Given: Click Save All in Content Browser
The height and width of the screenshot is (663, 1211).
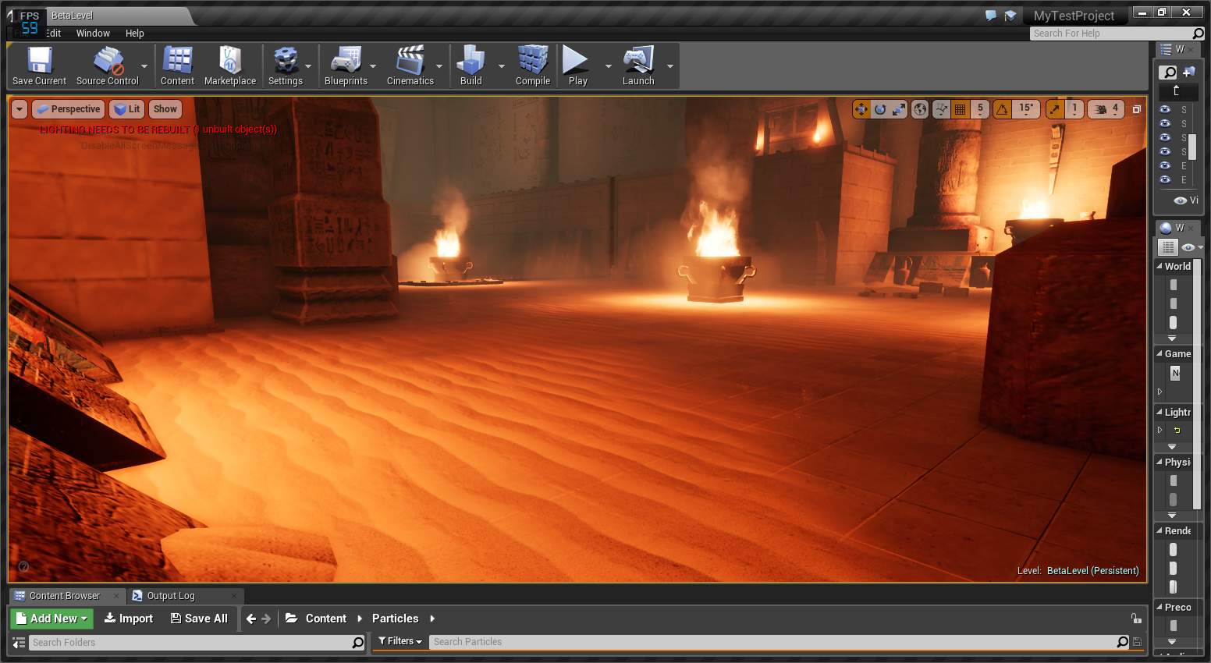Looking at the screenshot, I should [200, 619].
